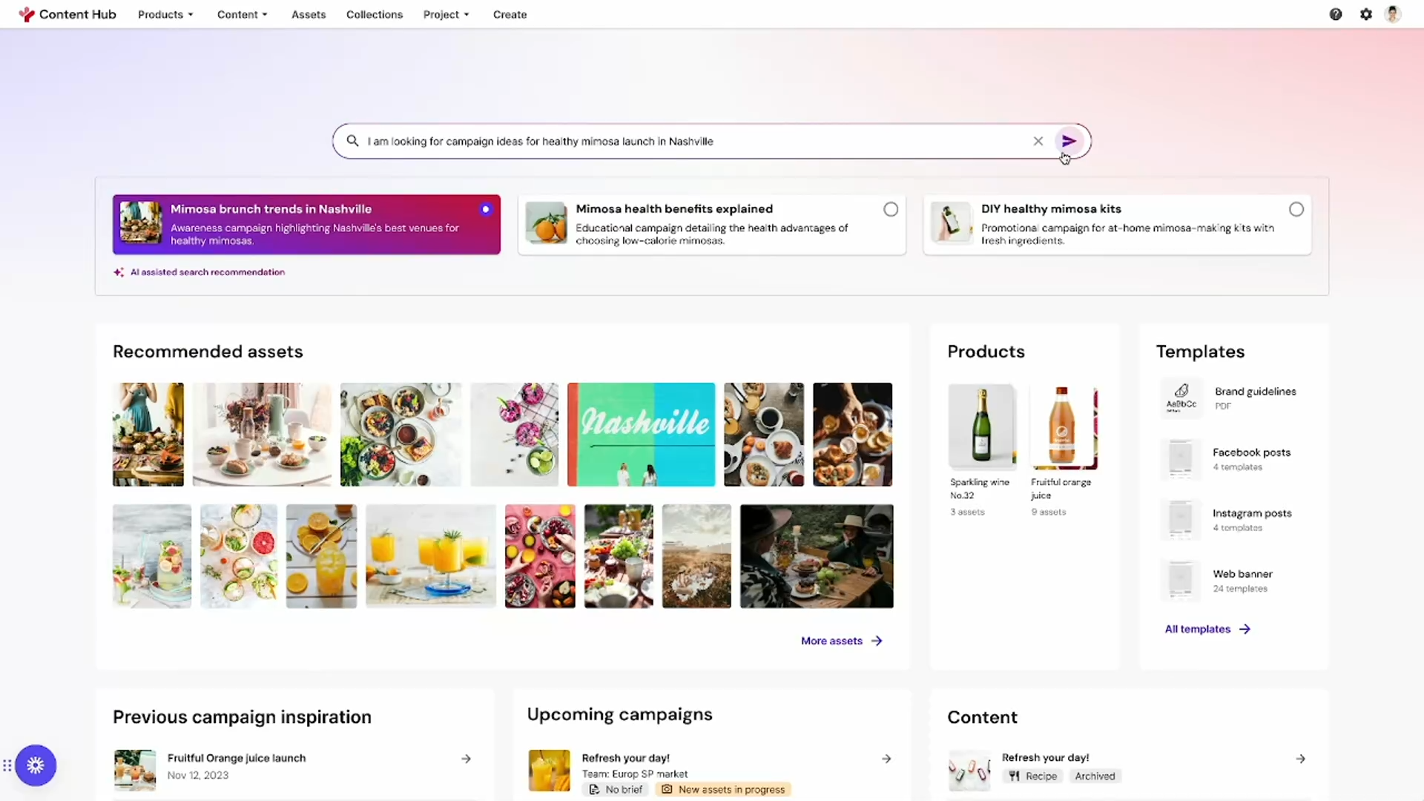
Task: Select the Nashville banner asset thumbnail
Action: point(641,434)
